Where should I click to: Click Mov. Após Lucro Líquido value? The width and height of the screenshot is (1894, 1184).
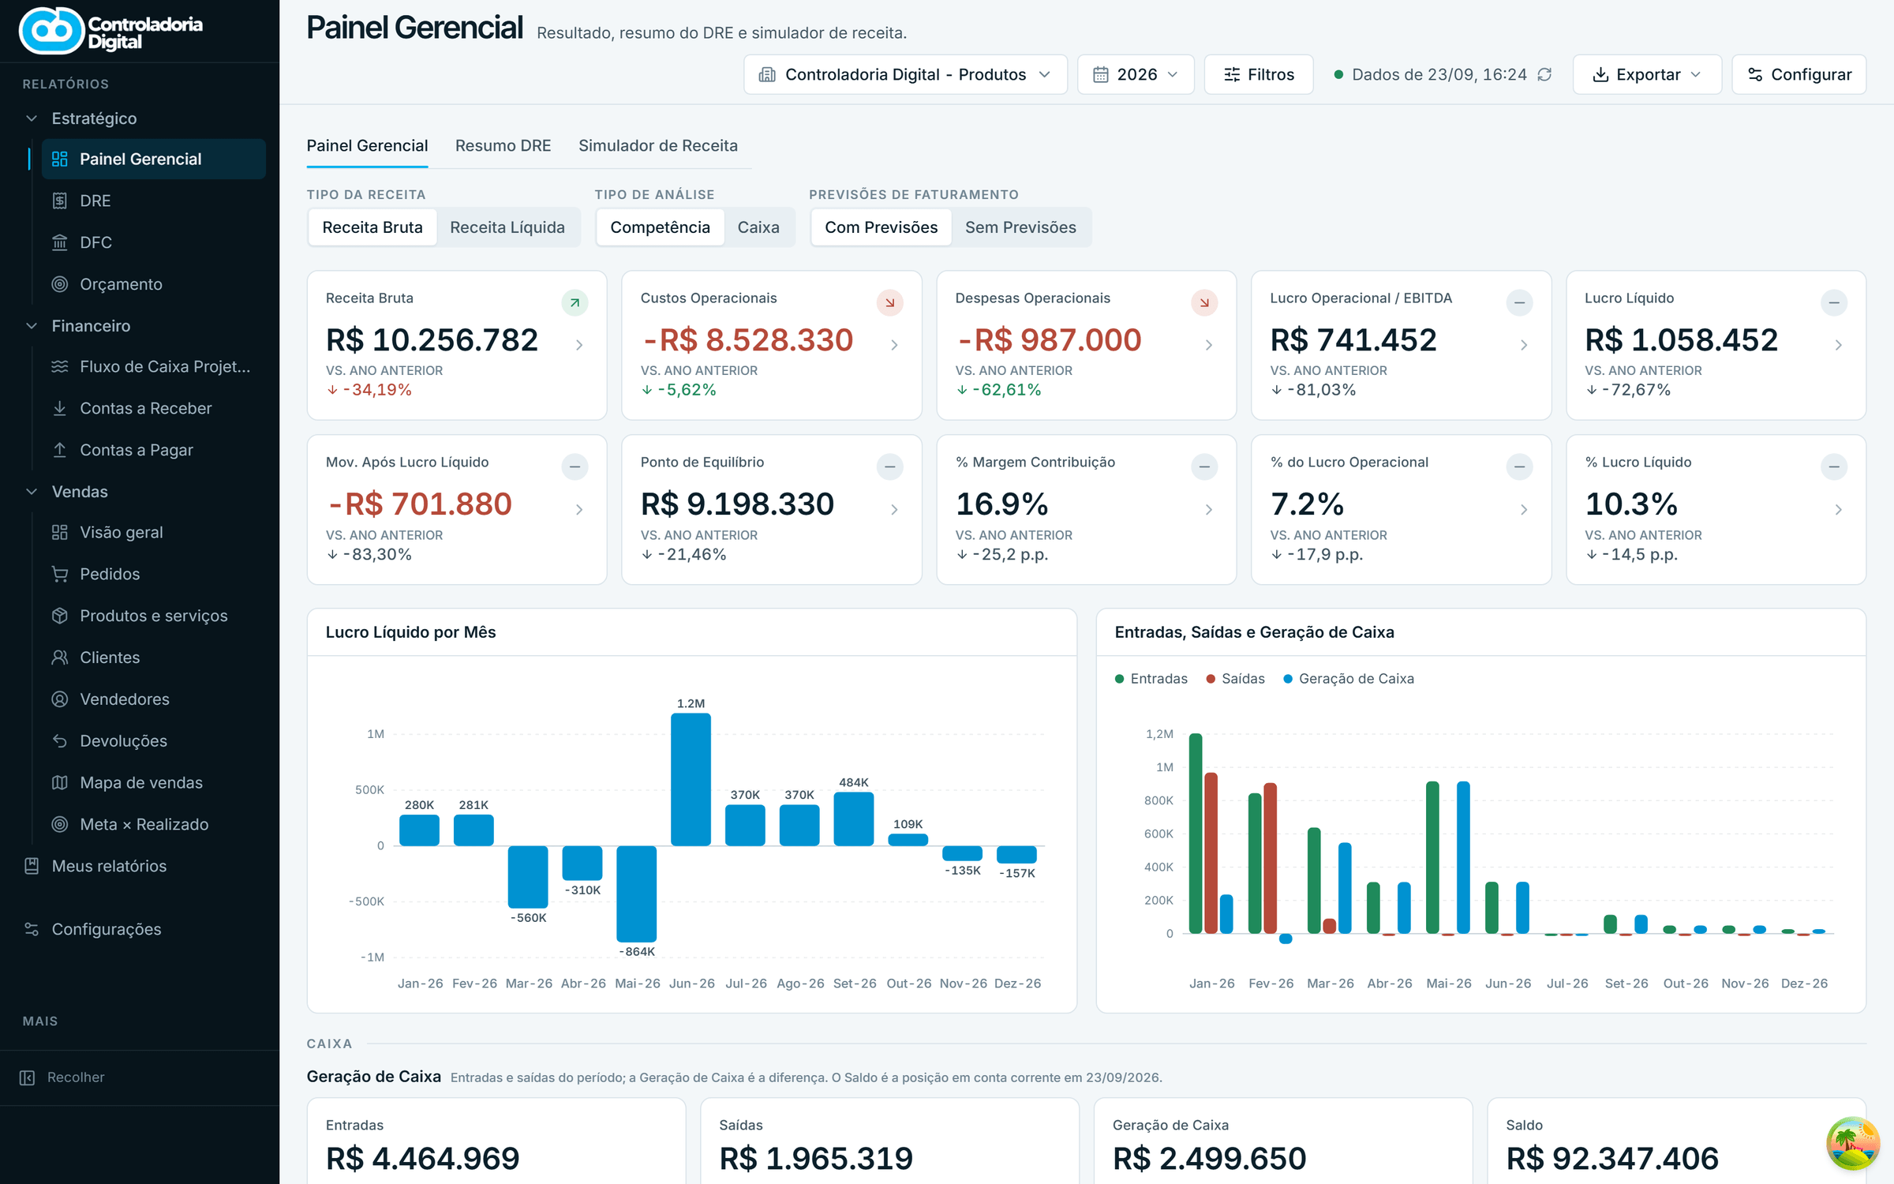tap(419, 504)
